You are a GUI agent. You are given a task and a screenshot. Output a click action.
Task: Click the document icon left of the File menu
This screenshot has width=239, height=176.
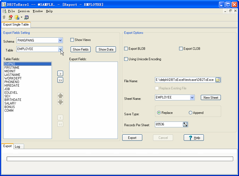pyautogui.click(x=4, y=11)
